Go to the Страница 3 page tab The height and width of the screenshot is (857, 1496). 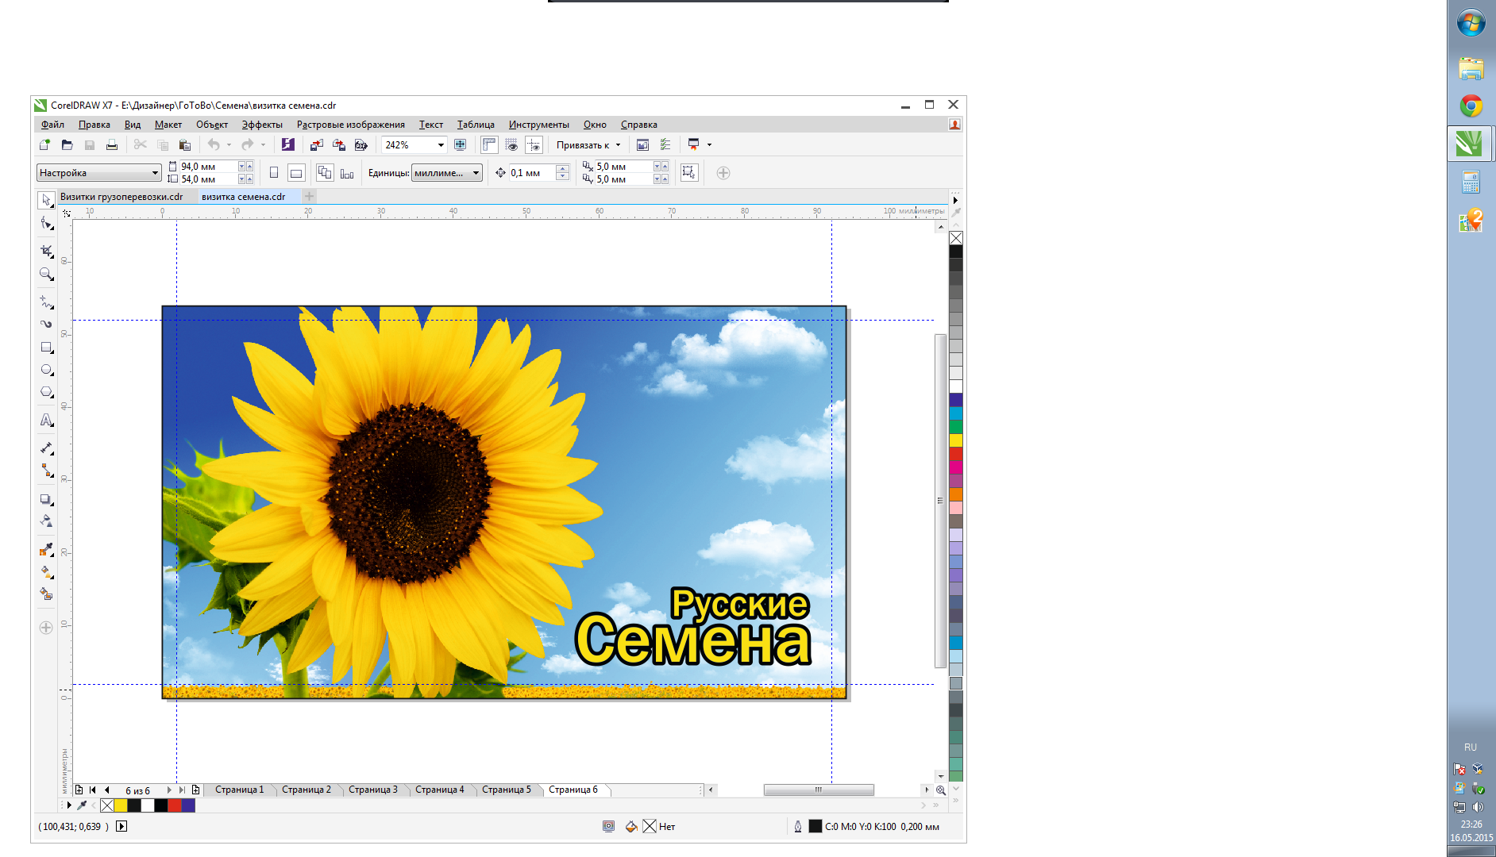(373, 790)
